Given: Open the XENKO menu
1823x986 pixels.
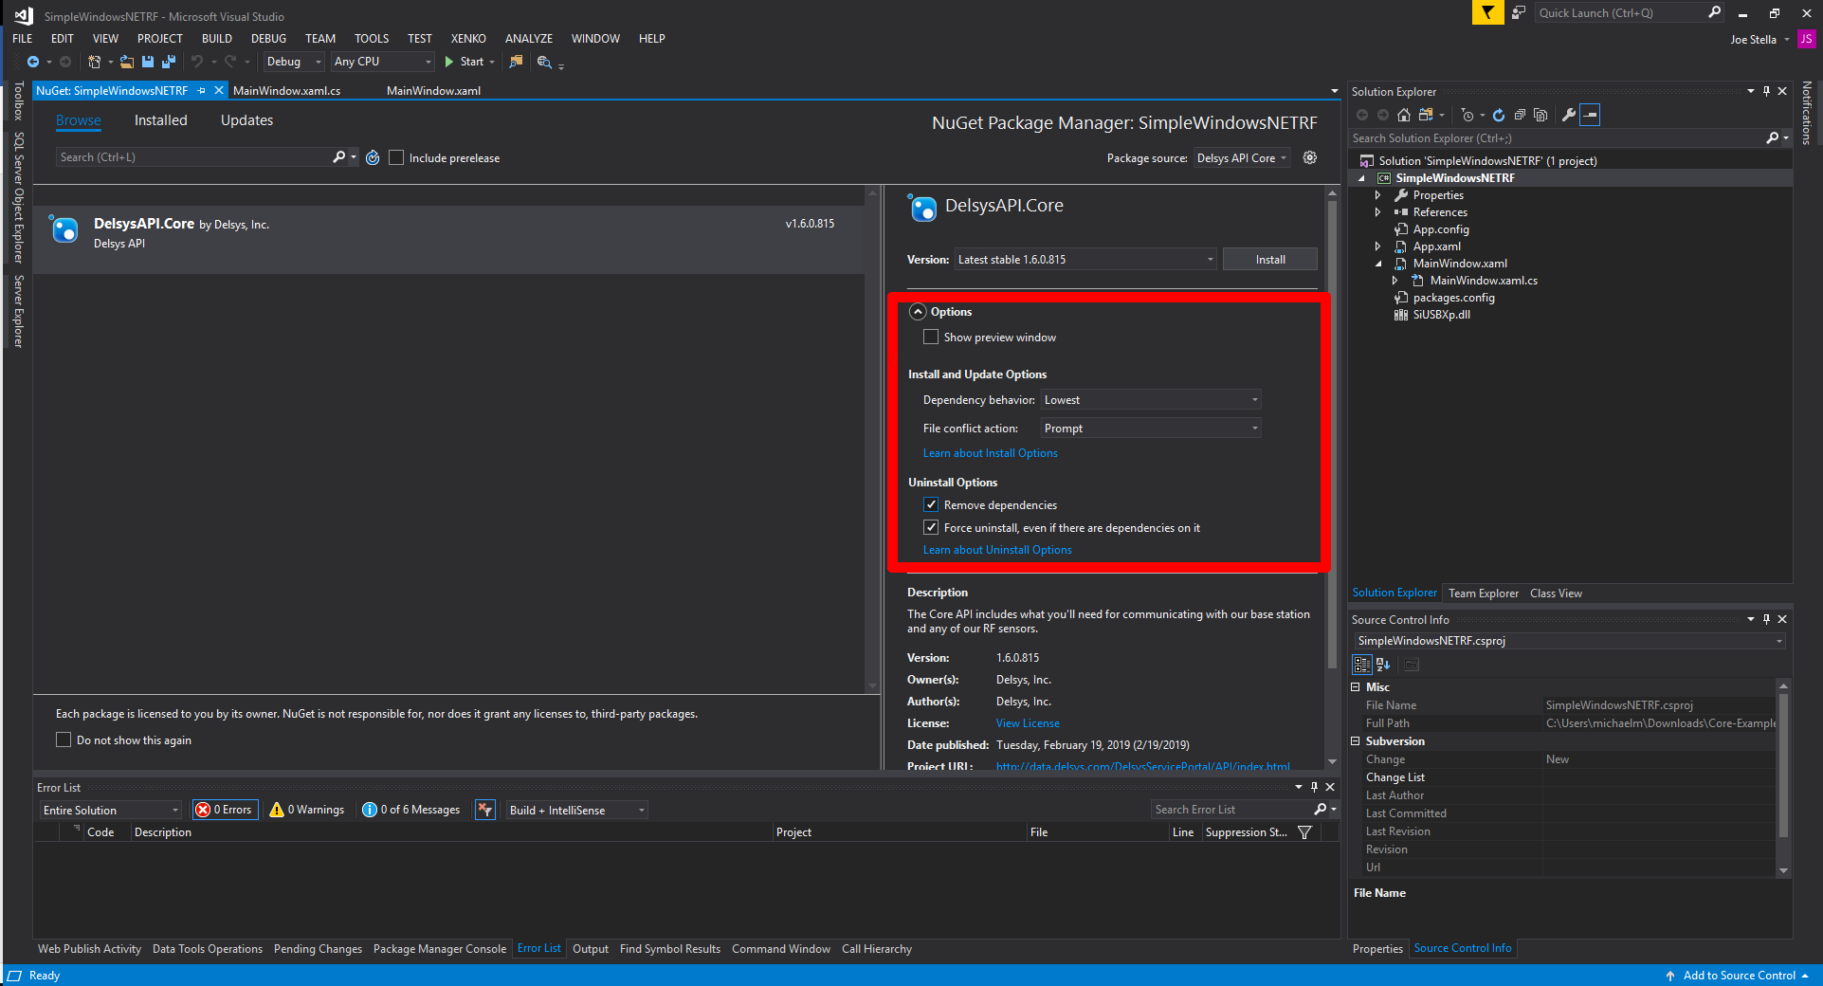Looking at the screenshot, I should coord(468,39).
